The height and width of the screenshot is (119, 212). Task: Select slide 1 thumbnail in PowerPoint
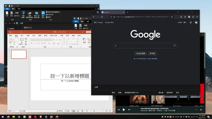(19, 54)
